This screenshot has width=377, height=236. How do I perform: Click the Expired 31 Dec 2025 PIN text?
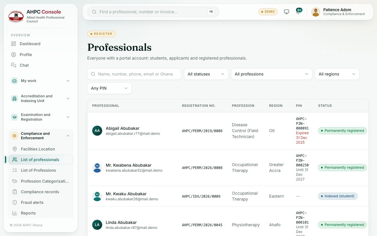pos(302,138)
